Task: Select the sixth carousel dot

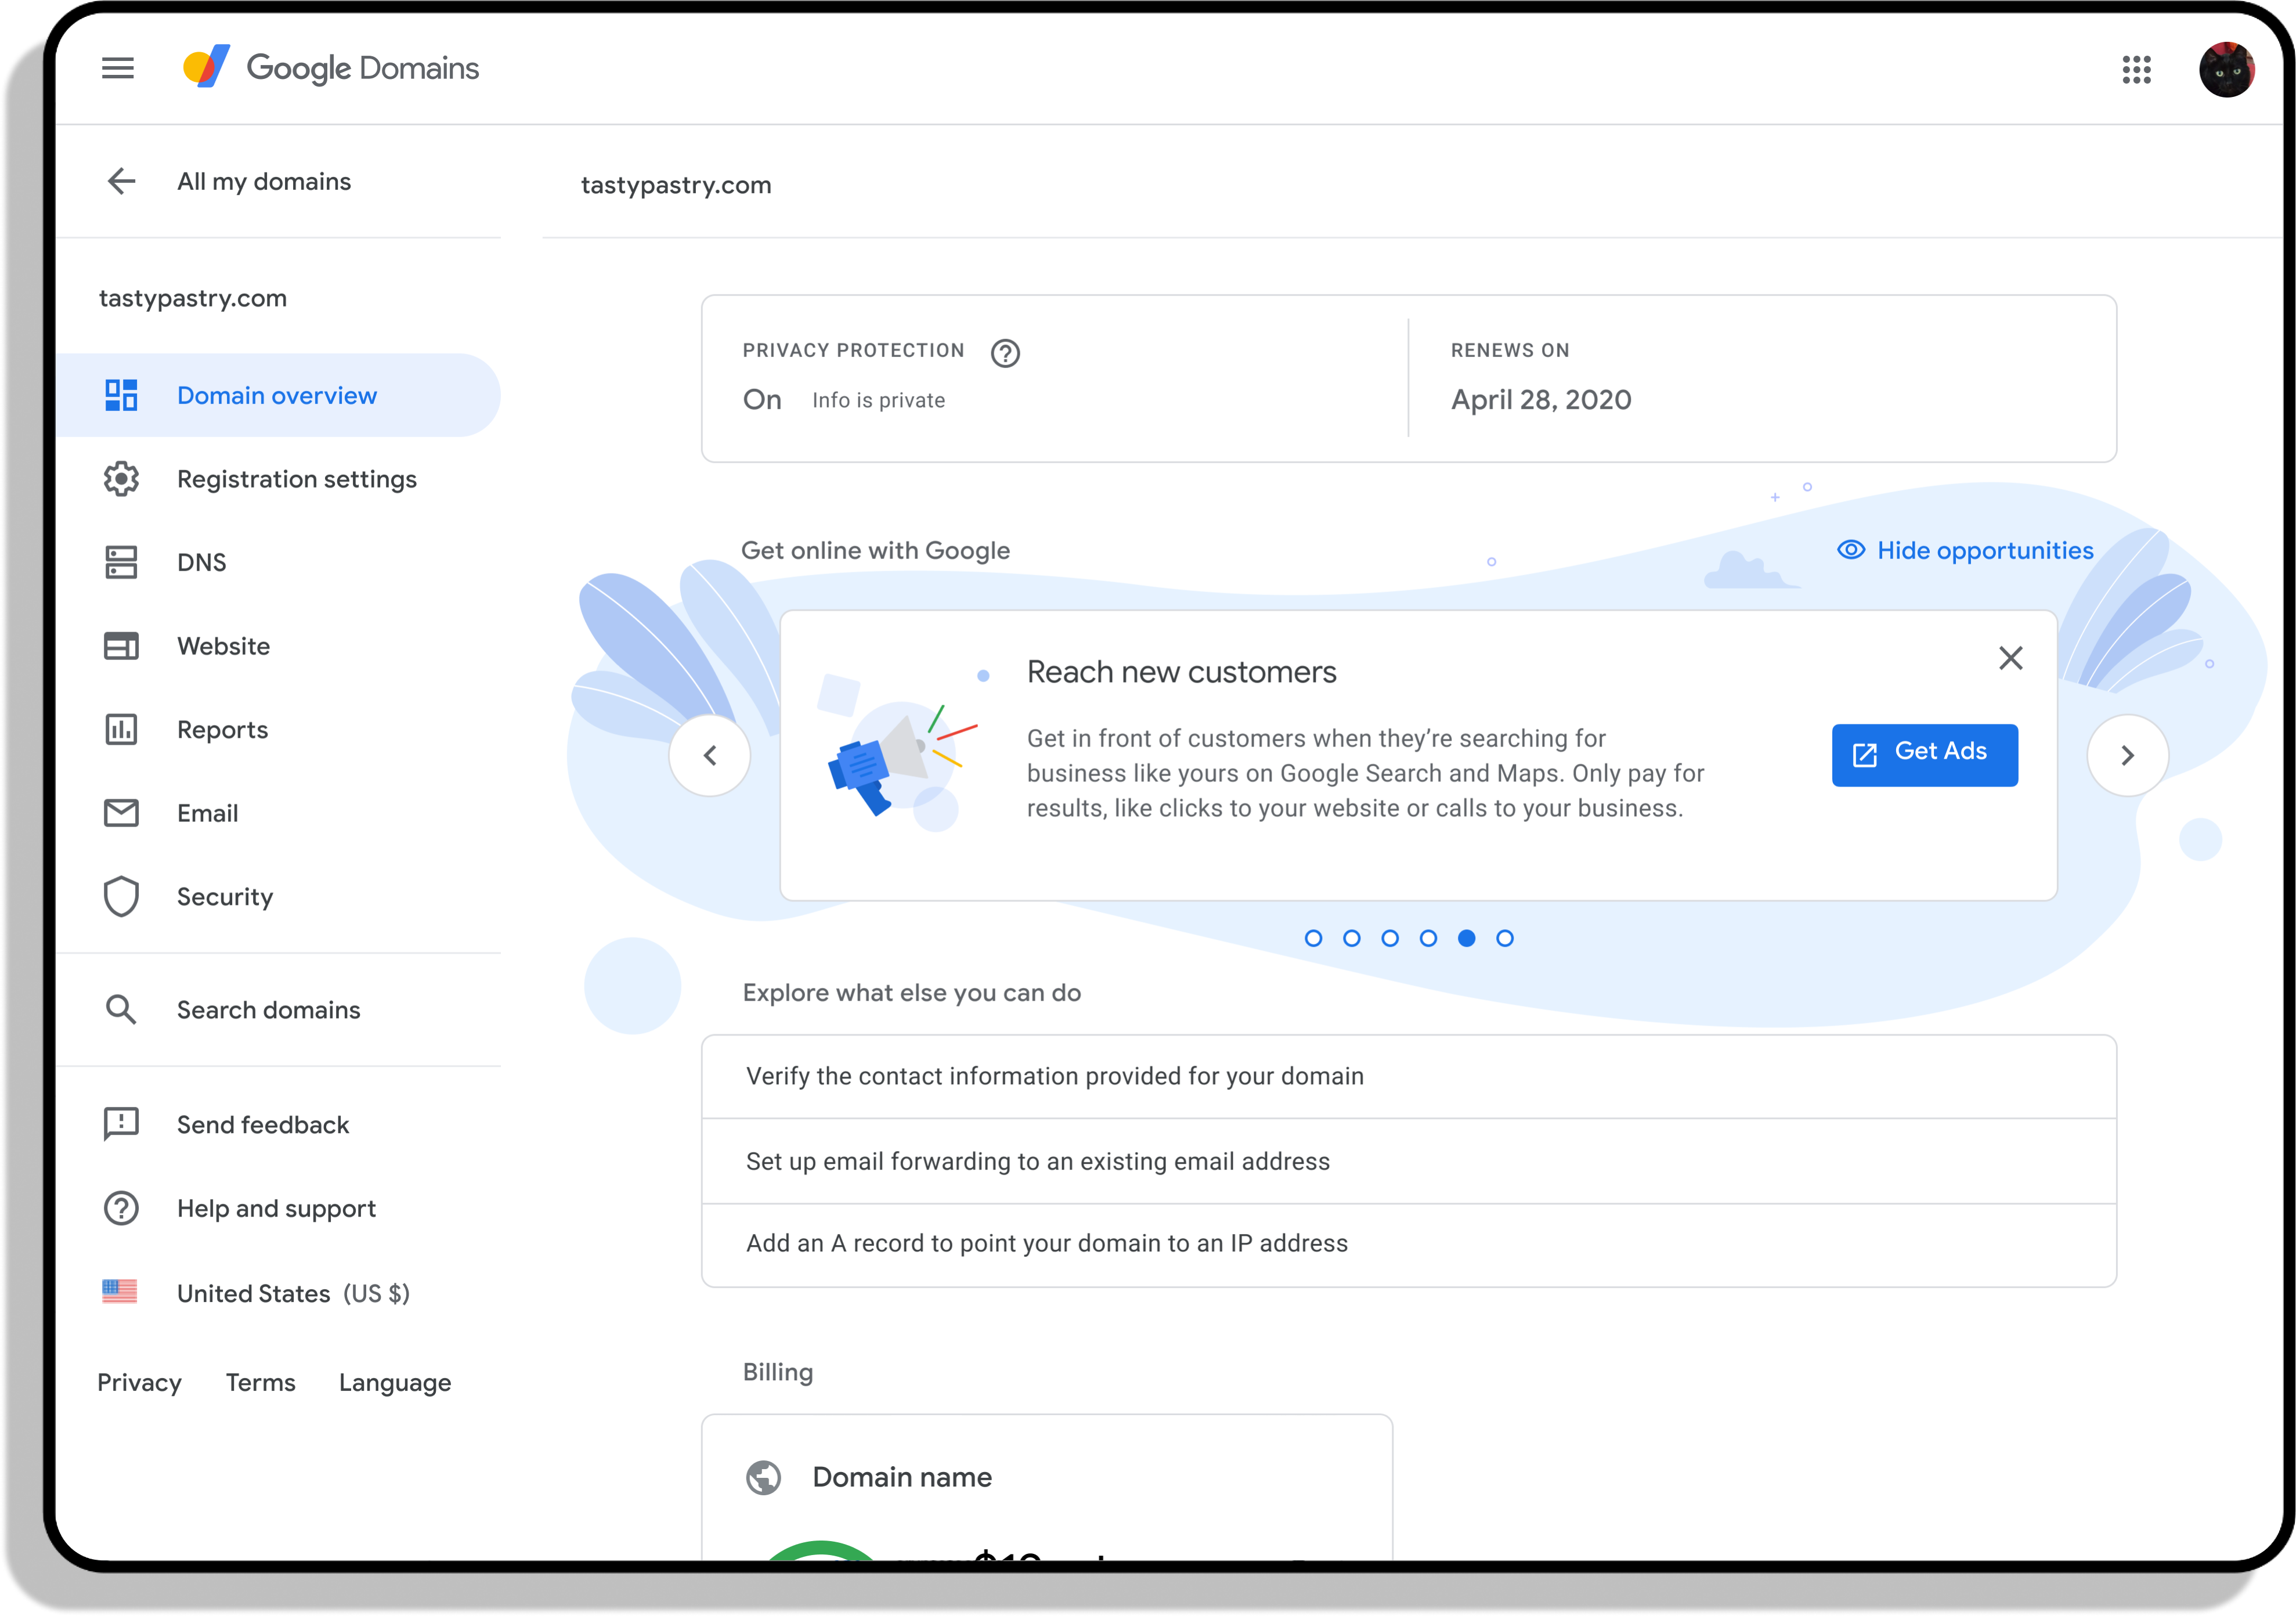Action: pos(1505,938)
